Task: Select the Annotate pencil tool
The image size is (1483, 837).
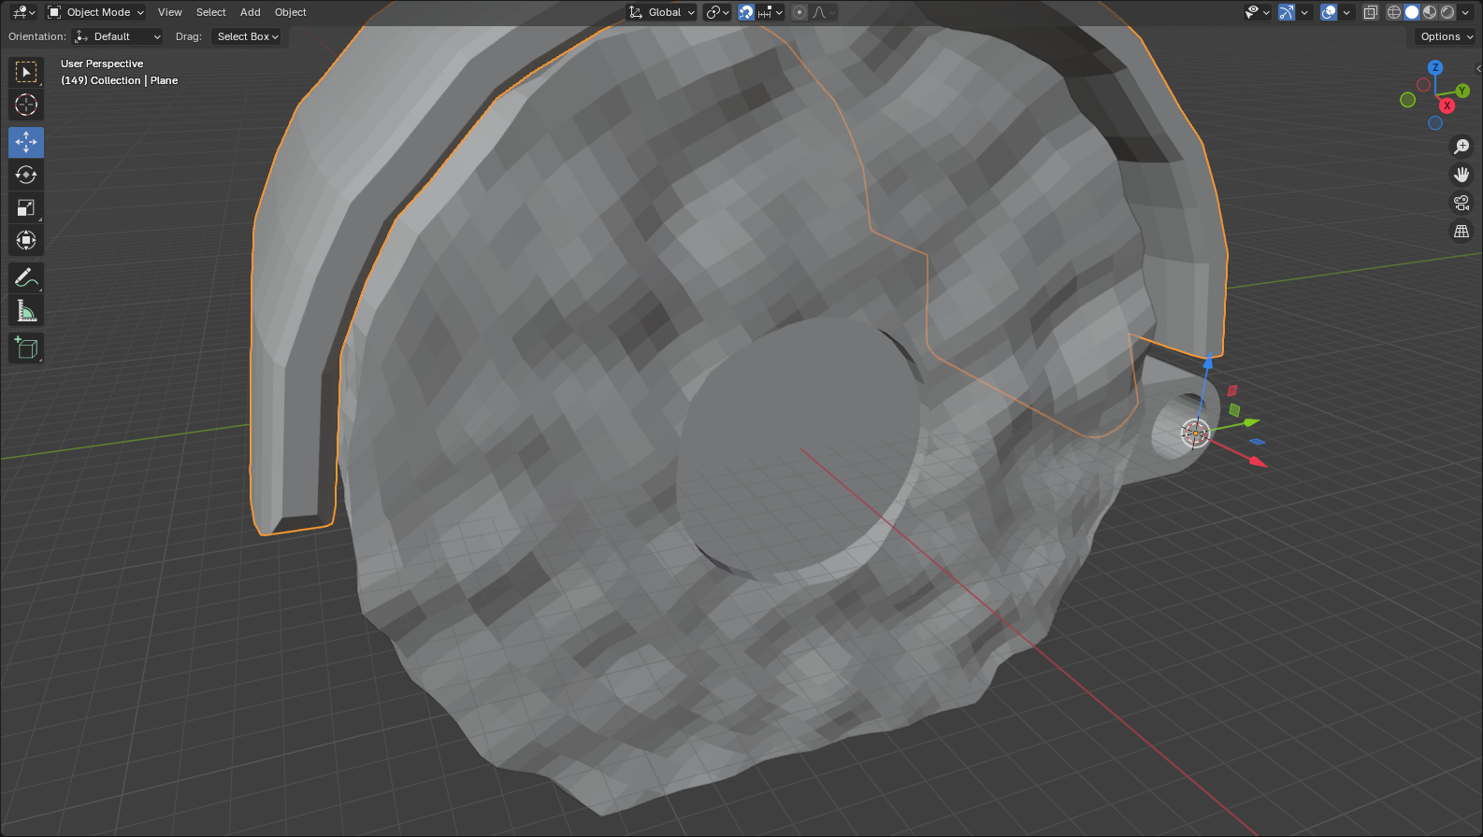Action: click(x=26, y=278)
